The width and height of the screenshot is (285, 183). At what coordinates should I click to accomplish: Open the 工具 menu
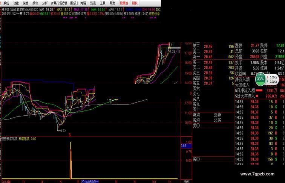point(103,3)
